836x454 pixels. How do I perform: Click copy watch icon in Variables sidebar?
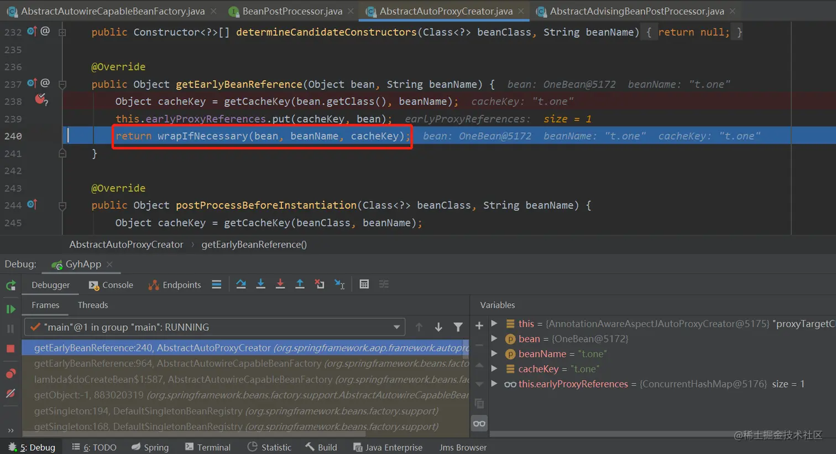tap(479, 404)
